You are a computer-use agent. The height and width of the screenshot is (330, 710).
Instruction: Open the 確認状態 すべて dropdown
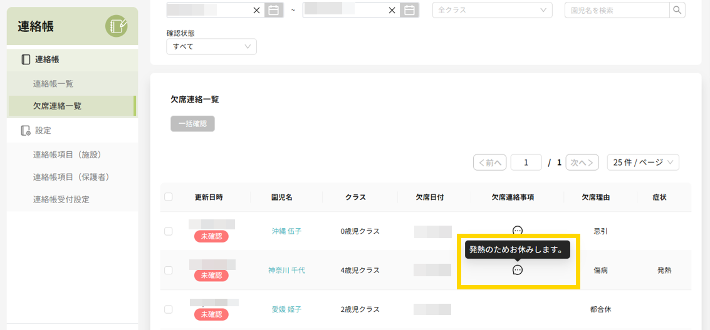[x=211, y=46]
